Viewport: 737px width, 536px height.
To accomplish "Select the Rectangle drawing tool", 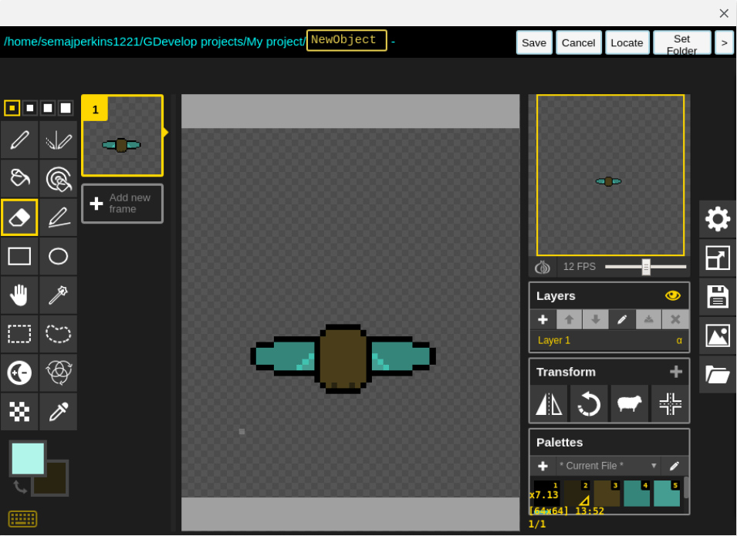I will (19, 255).
